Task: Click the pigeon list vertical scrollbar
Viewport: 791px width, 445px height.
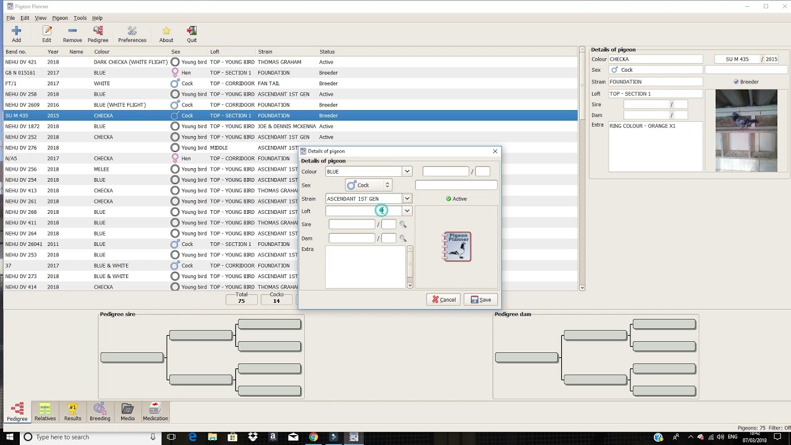Action: pos(582,168)
